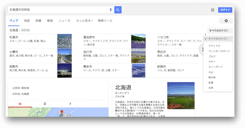Expand the もっと見る menu
245x128 pixels.
pyautogui.click(x=84, y=21)
